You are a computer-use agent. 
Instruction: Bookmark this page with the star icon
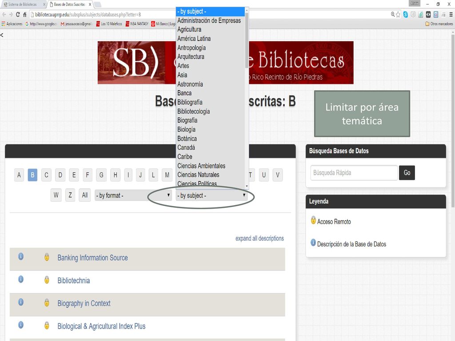pos(398,14)
